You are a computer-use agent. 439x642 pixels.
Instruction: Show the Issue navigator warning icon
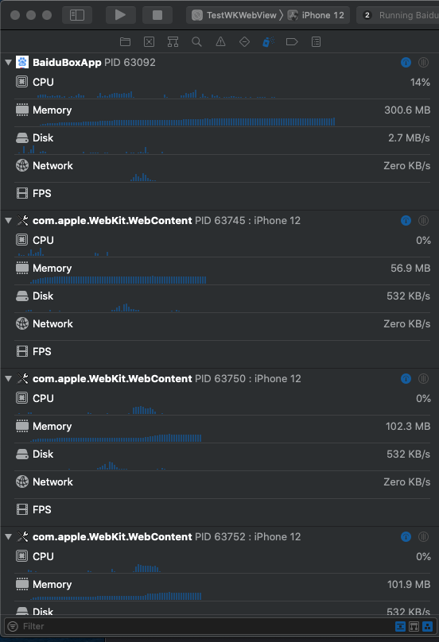(220, 42)
